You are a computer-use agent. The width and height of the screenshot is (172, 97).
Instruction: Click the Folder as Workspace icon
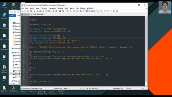pos(98,11)
